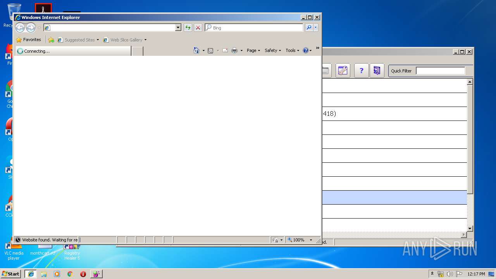Select the row ending with '418)'
The width and height of the screenshot is (496, 279).
tap(394, 114)
